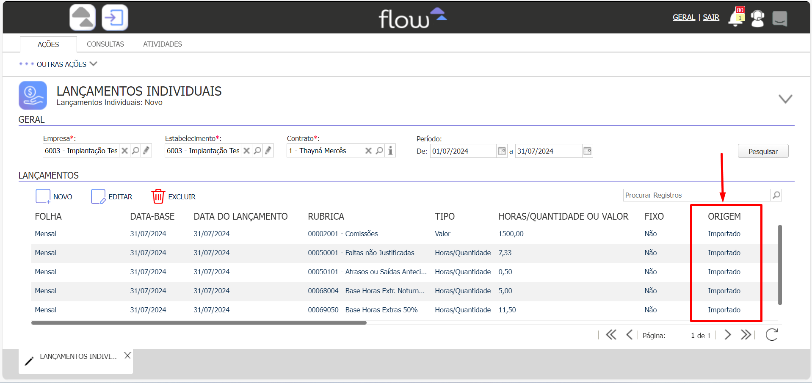Sort by the Fixo column header
The image size is (812, 383).
654,216
